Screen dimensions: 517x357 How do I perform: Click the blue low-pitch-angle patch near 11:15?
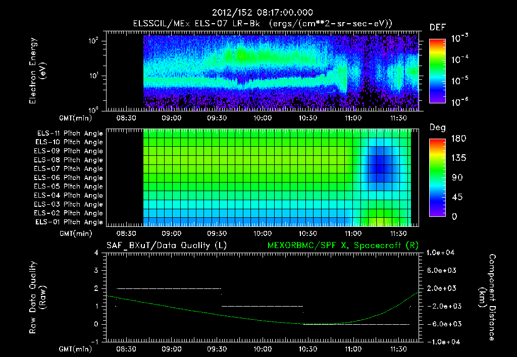[x=379, y=164]
